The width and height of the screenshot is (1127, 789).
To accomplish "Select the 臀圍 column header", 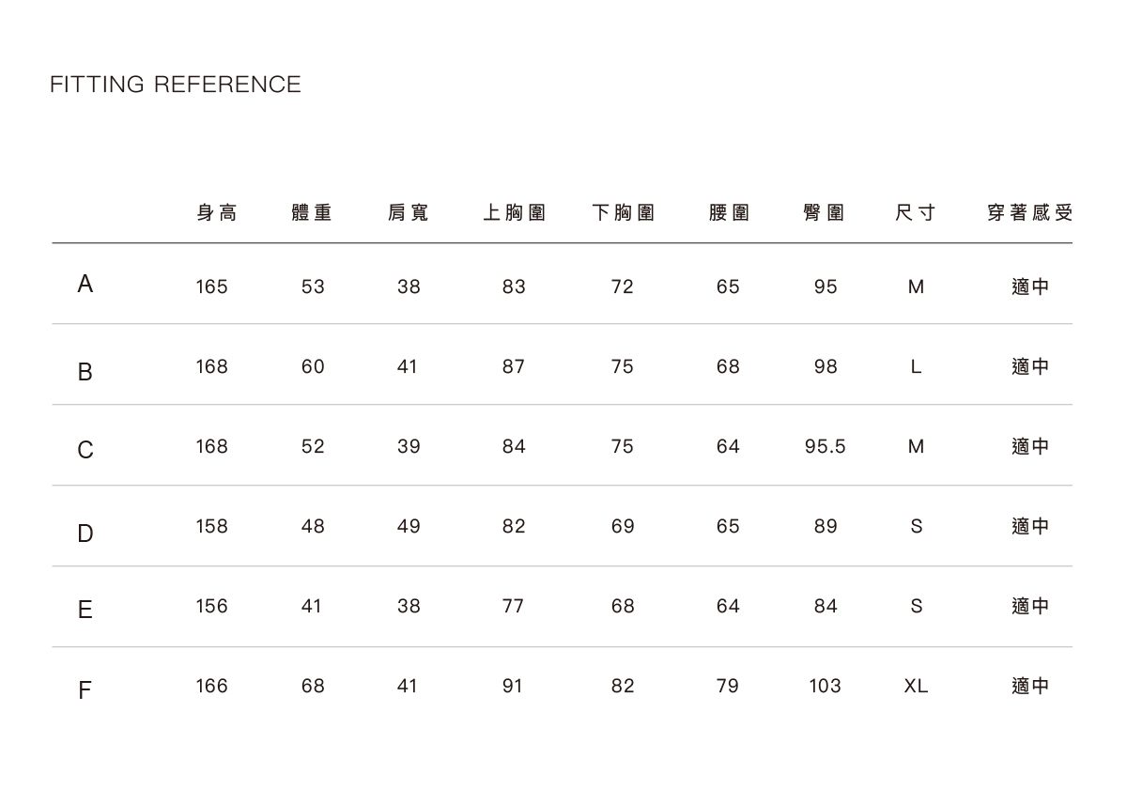I will tap(824, 213).
